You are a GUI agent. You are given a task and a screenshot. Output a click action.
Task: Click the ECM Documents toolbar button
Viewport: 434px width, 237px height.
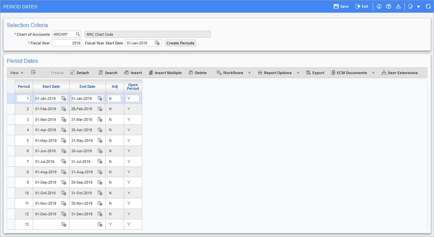(x=349, y=73)
